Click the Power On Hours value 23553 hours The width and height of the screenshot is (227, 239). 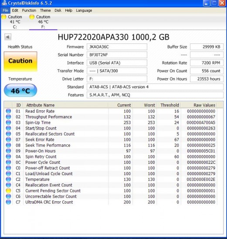pos(207,79)
